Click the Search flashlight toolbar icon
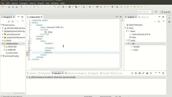172x97 pixels. tap(105, 7)
